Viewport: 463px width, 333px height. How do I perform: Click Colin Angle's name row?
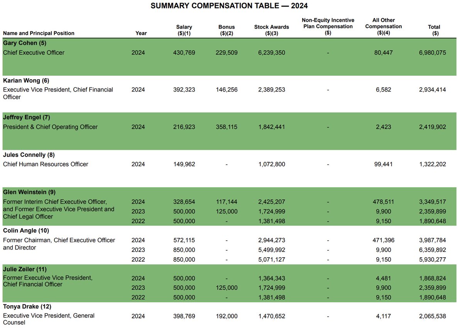click(24, 230)
